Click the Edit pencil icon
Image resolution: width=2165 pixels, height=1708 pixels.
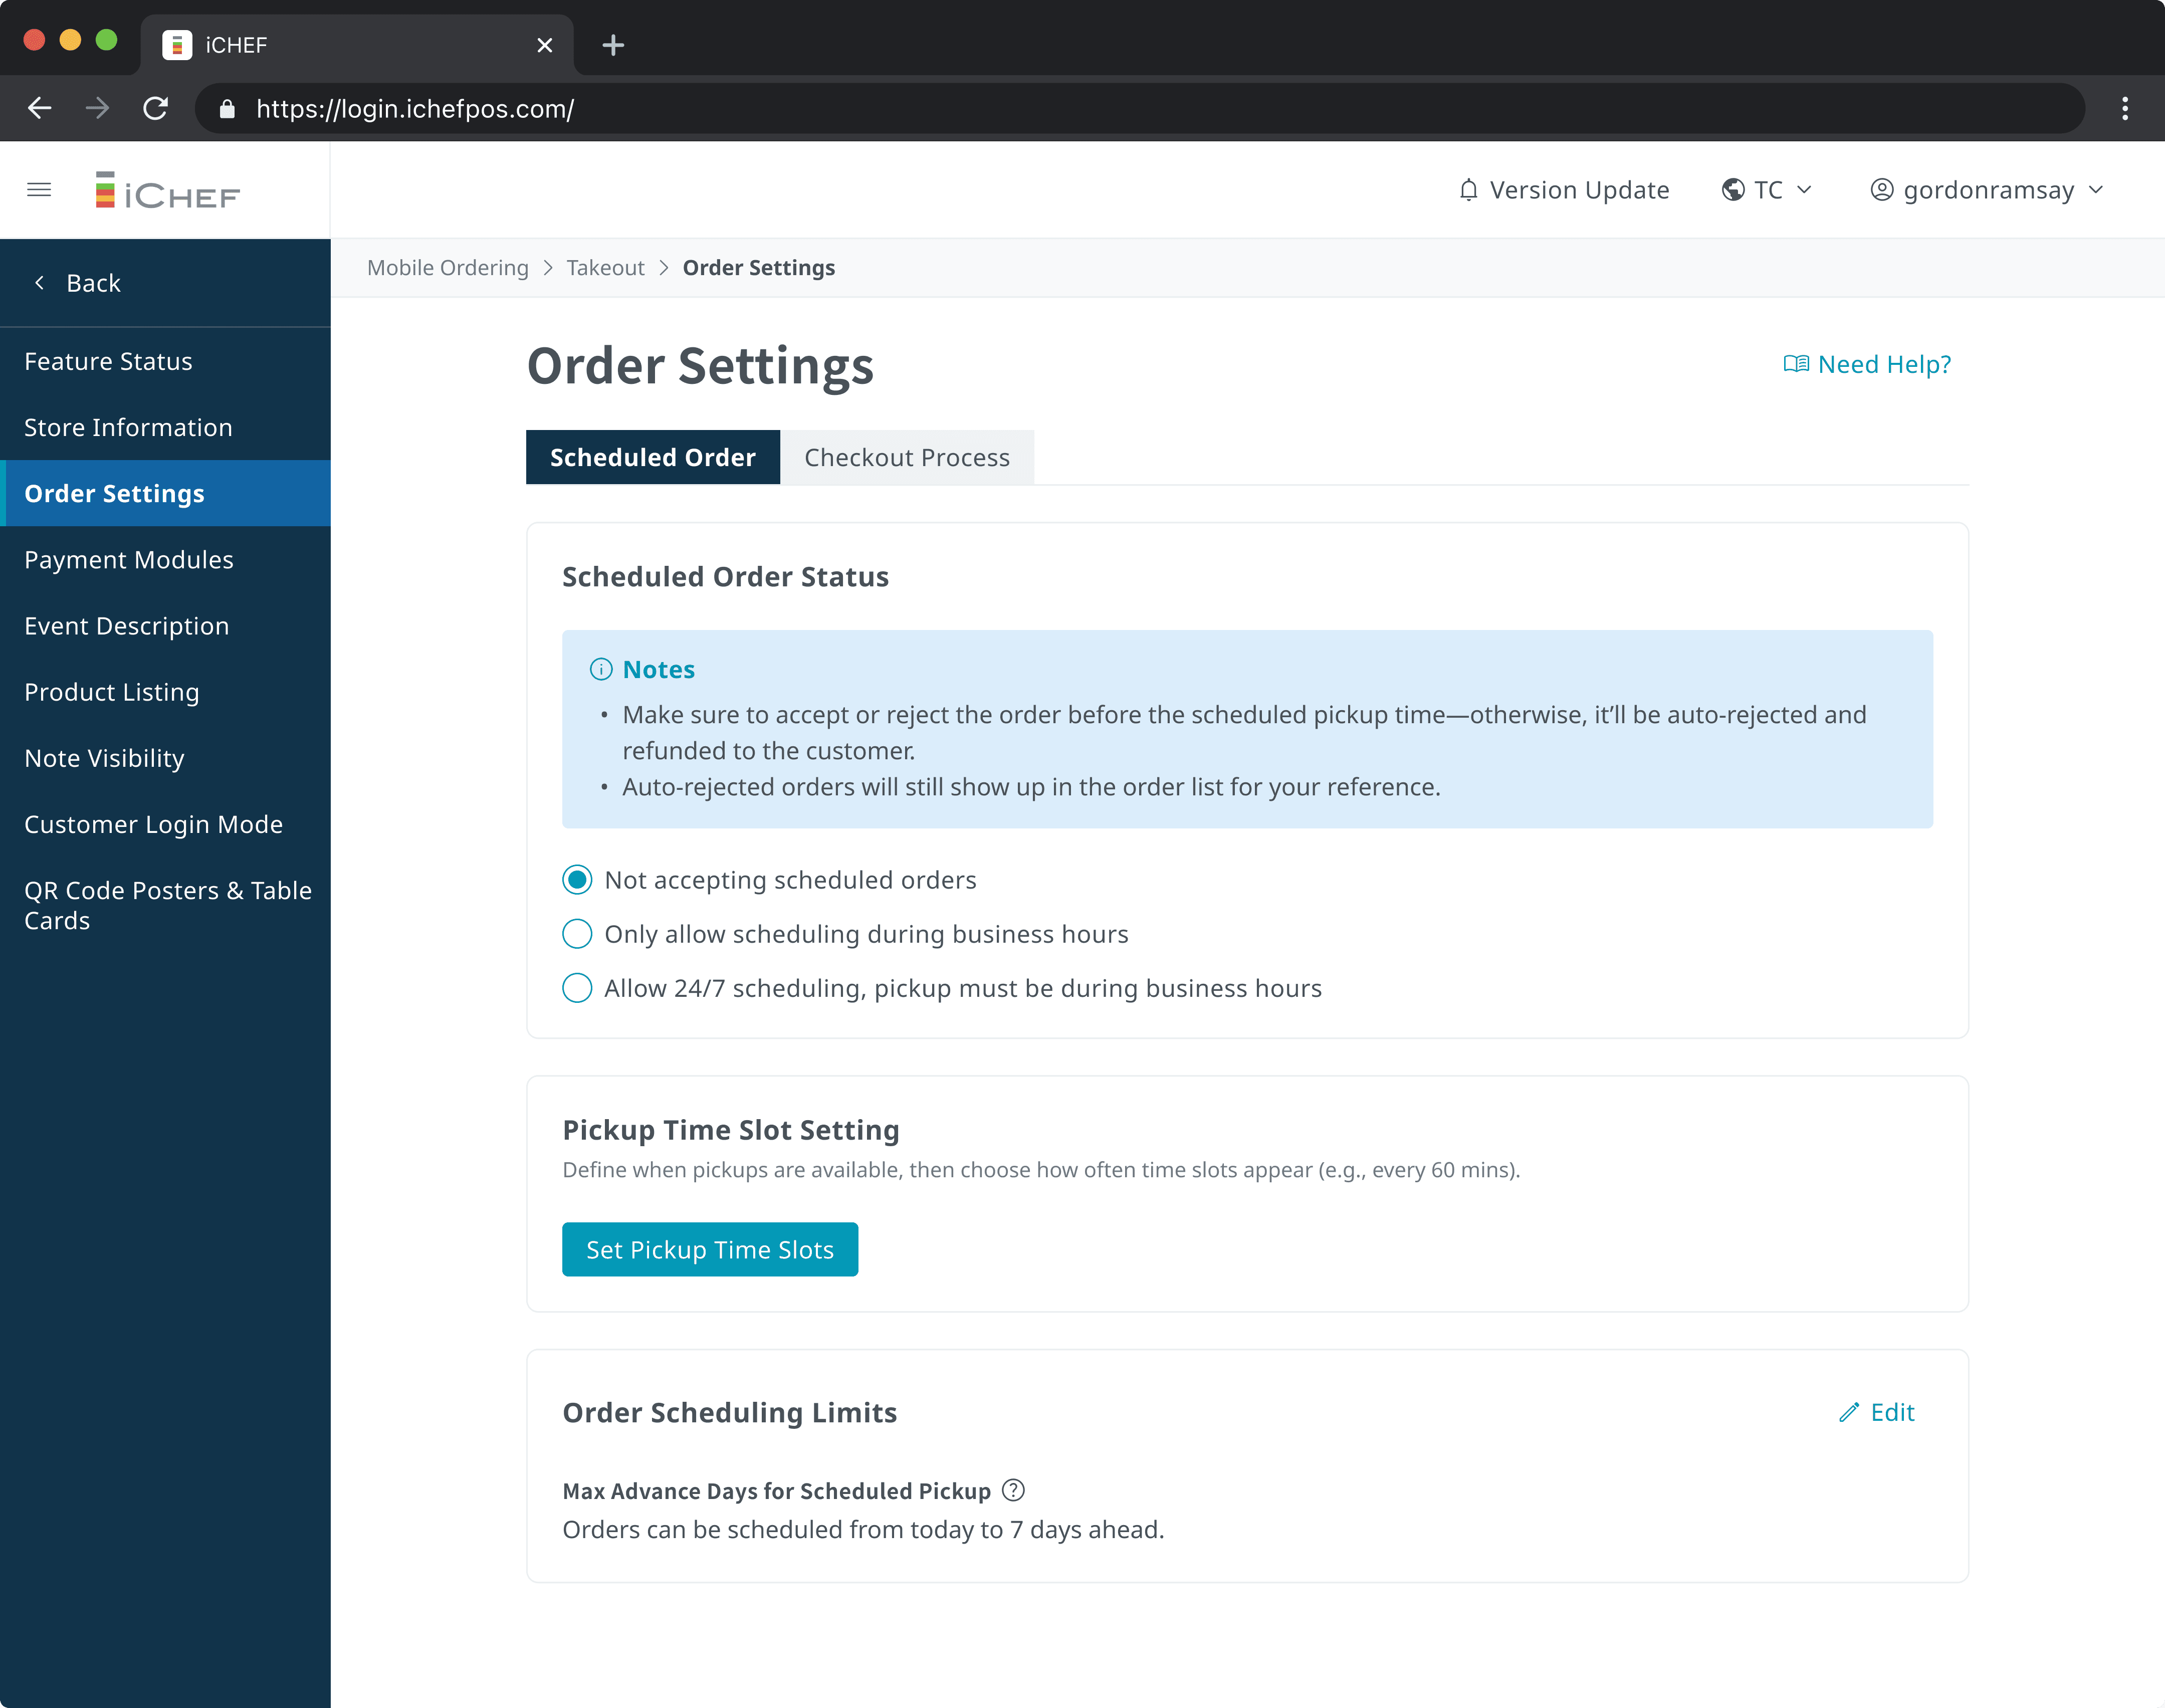pyautogui.click(x=1849, y=1412)
